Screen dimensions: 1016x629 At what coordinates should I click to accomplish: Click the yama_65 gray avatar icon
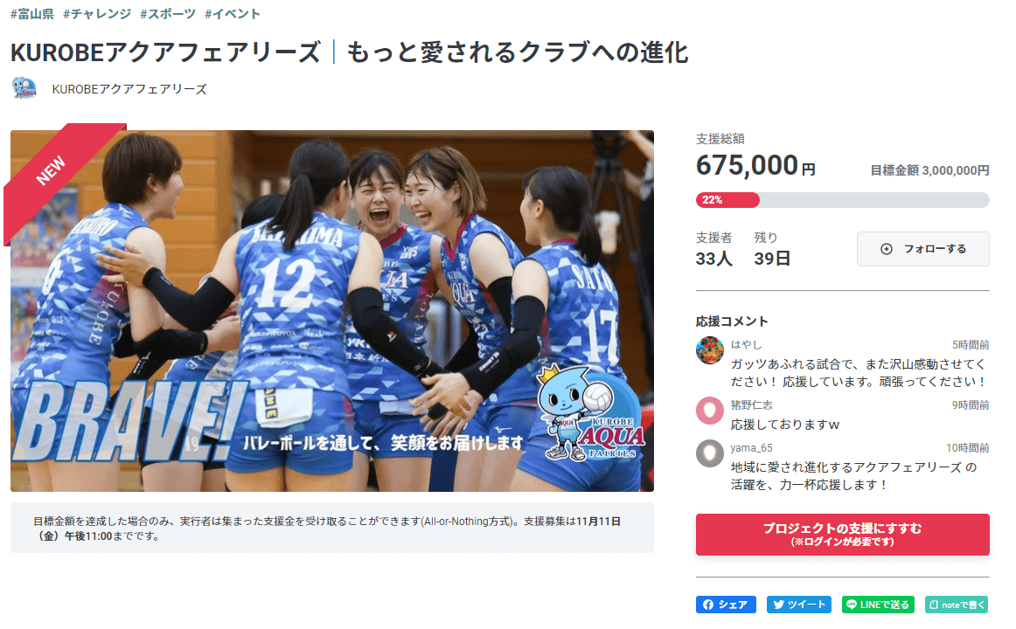coord(709,453)
